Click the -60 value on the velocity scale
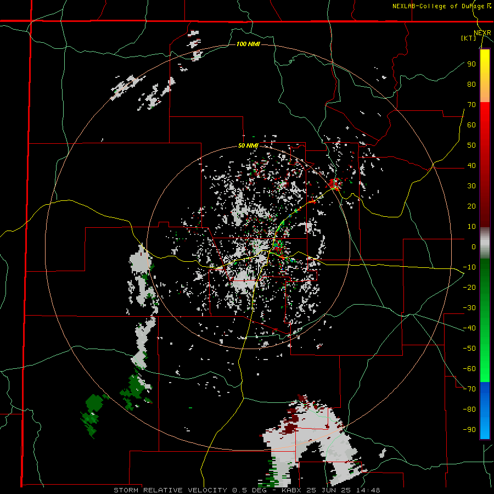Screen dimensions: 494x494 469,369
